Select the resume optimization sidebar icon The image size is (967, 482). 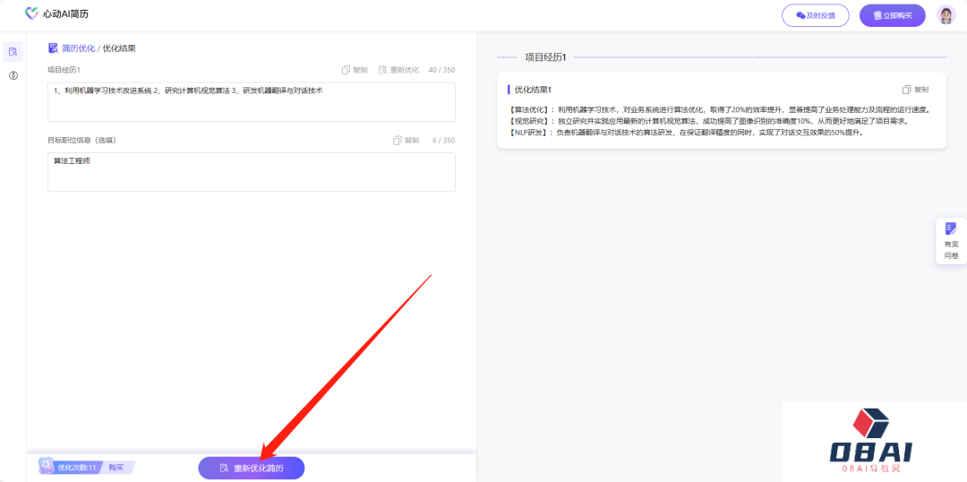tap(13, 52)
